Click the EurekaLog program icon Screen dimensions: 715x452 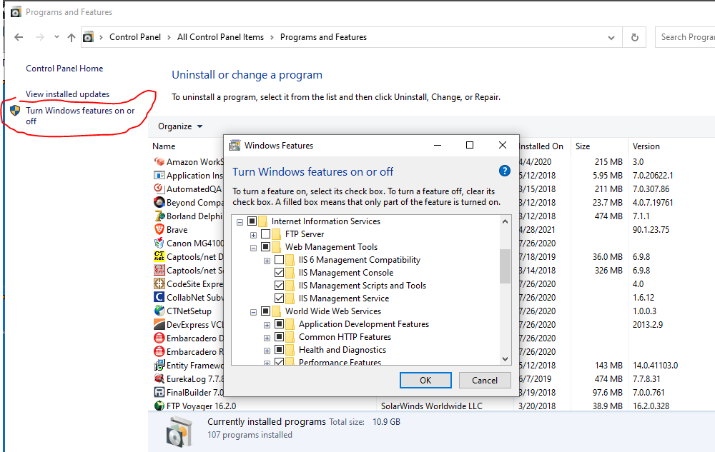[x=159, y=378]
